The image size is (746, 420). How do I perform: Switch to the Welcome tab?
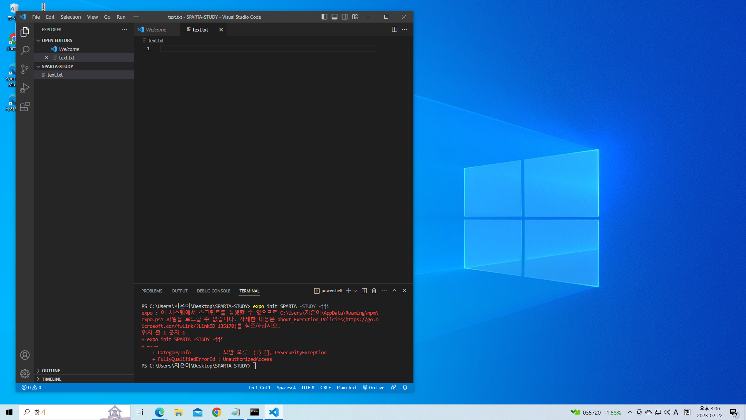click(157, 30)
